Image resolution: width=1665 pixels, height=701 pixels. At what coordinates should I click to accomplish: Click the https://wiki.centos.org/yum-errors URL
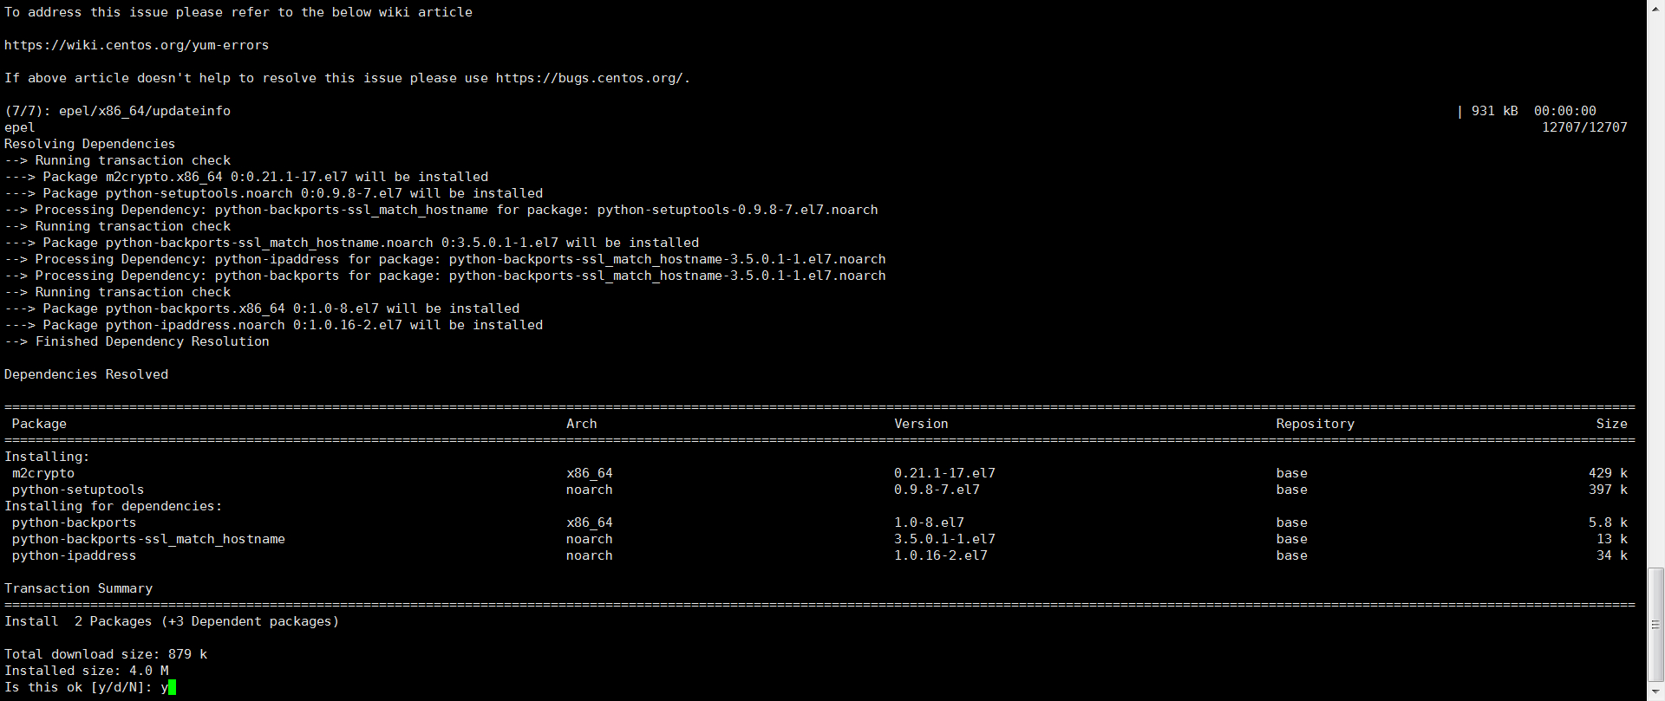[x=137, y=45]
